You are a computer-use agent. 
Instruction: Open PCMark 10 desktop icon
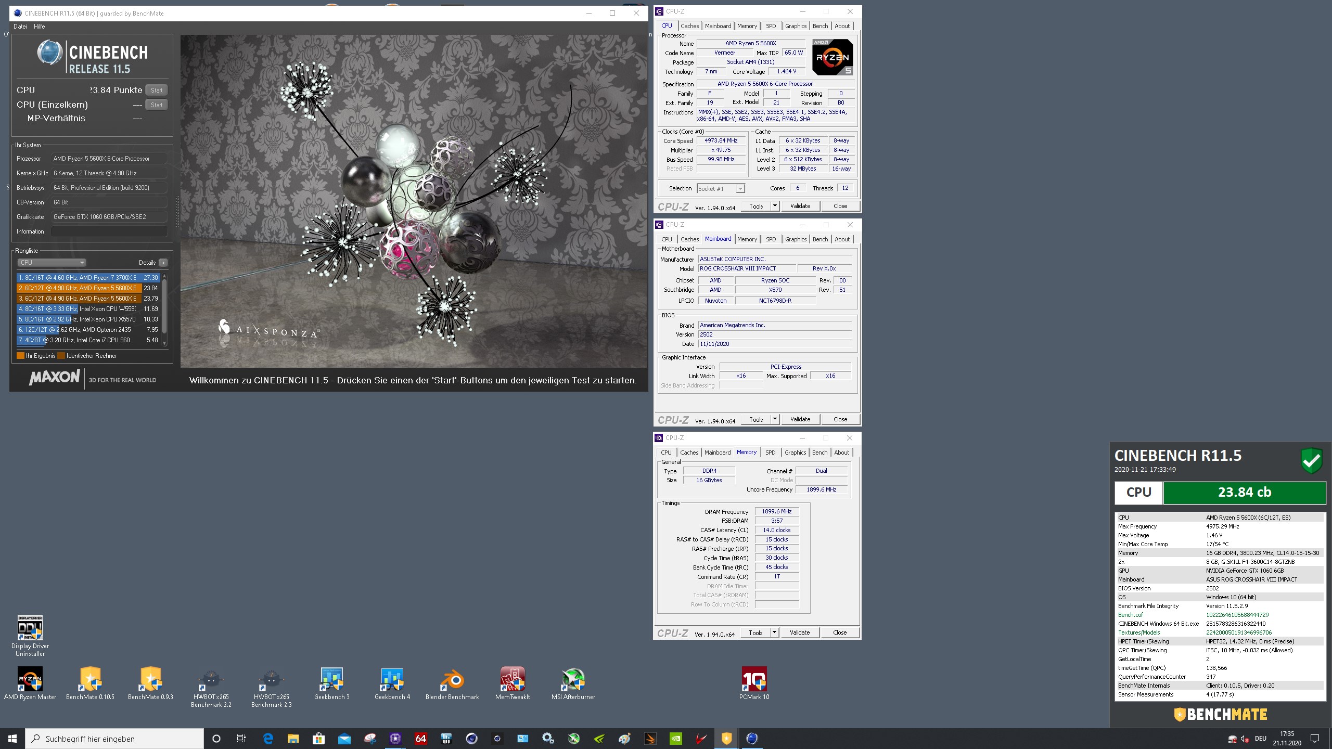click(x=754, y=683)
